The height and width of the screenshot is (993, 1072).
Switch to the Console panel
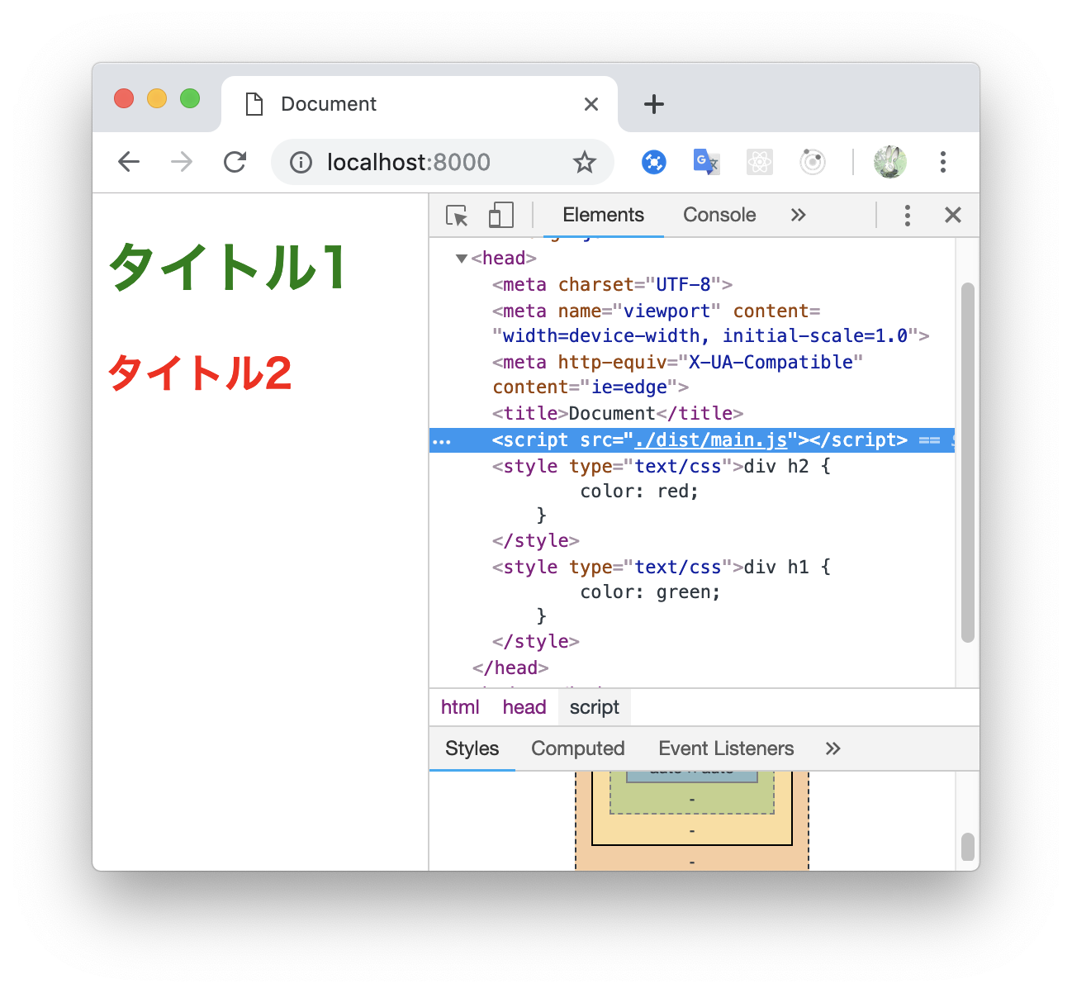(719, 215)
